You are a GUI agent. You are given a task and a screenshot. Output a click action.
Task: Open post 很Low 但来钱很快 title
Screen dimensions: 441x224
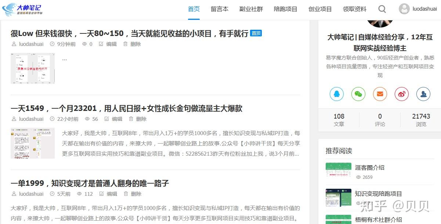[130, 33]
